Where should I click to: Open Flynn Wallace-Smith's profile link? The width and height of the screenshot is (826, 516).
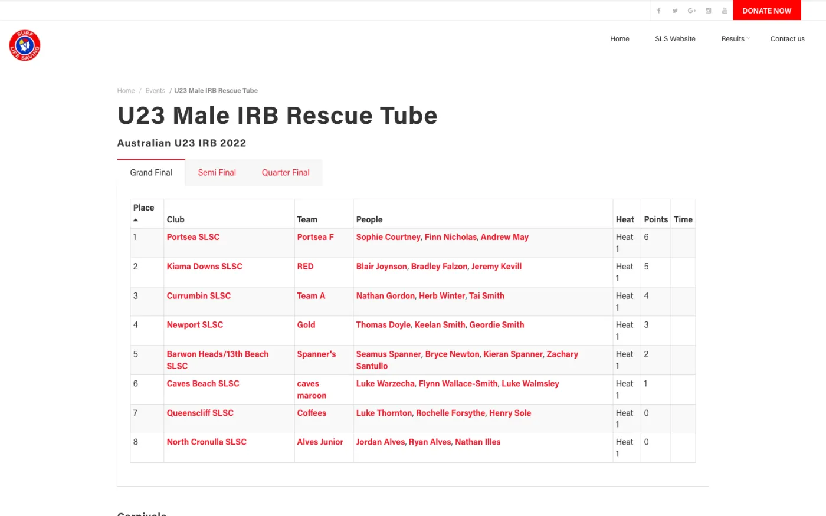click(458, 384)
